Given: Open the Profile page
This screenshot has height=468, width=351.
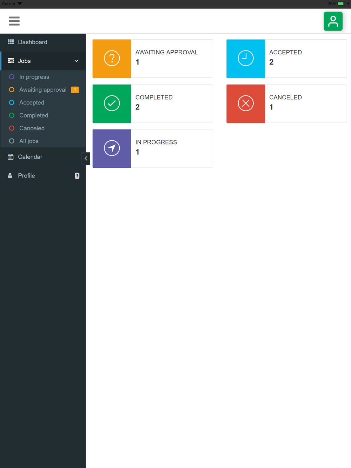Looking at the screenshot, I should coord(43,176).
